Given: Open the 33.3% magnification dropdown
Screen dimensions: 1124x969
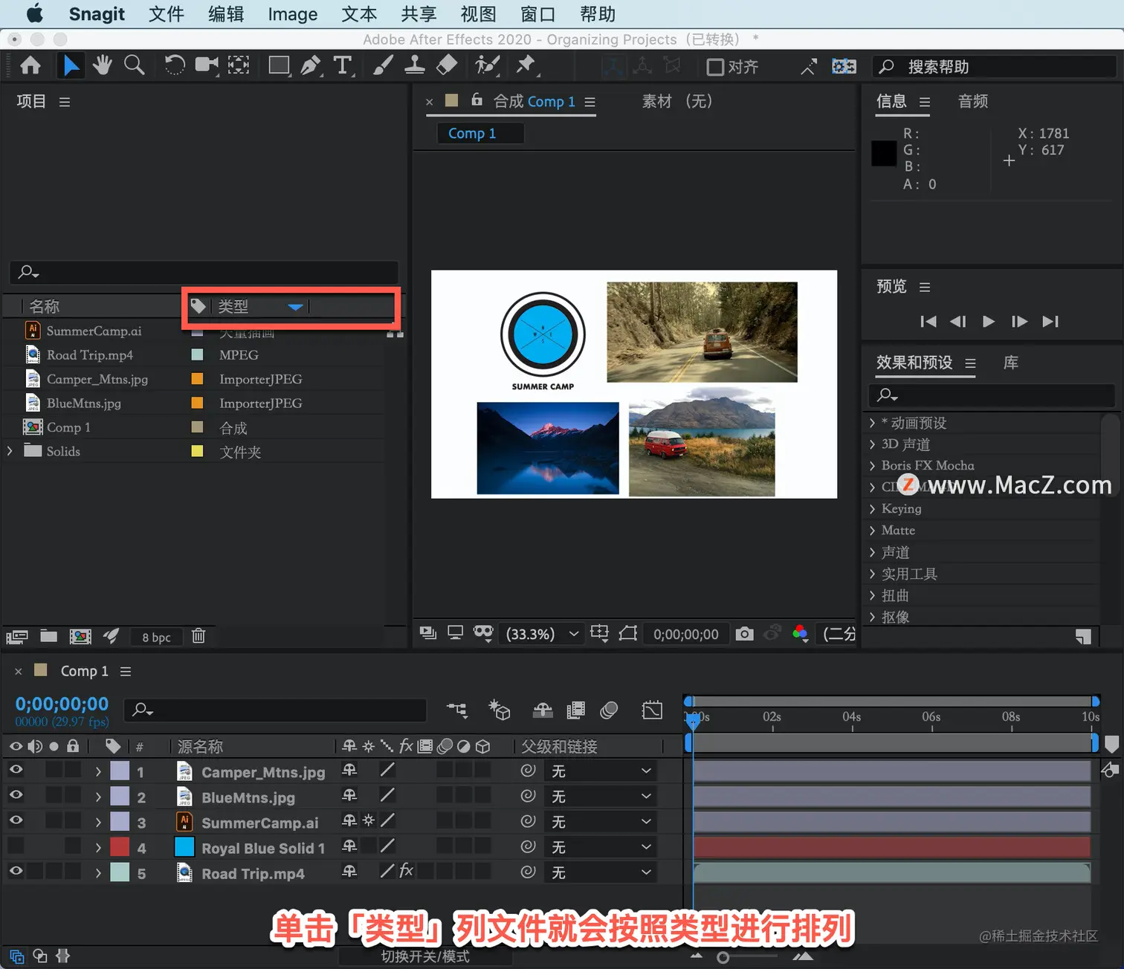Looking at the screenshot, I should pyautogui.click(x=541, y=634).
